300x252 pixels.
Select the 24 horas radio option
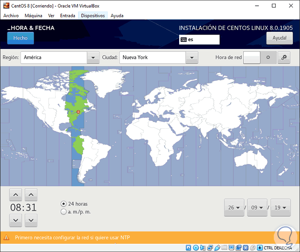point(64,204)
